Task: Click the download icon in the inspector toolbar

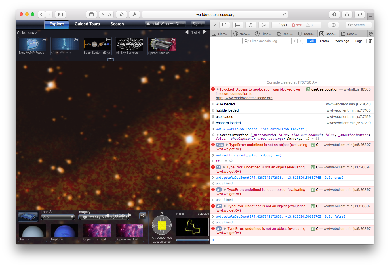Action: point(264,25)
